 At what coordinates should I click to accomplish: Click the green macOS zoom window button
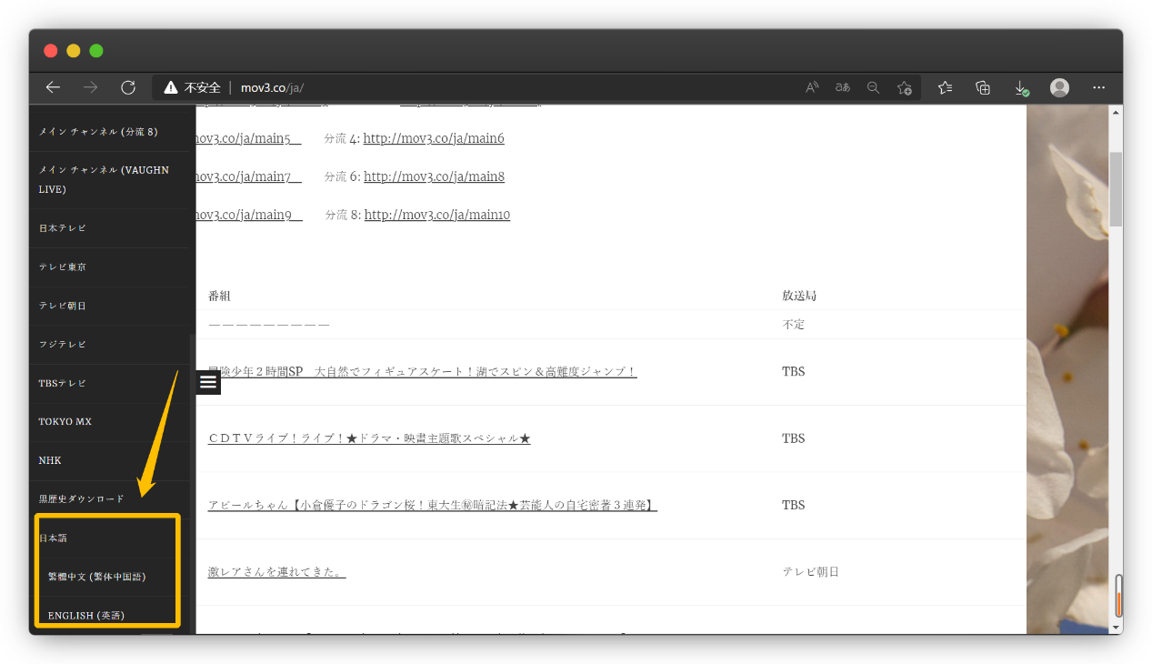pyautogui.click(x=96, y=51)
